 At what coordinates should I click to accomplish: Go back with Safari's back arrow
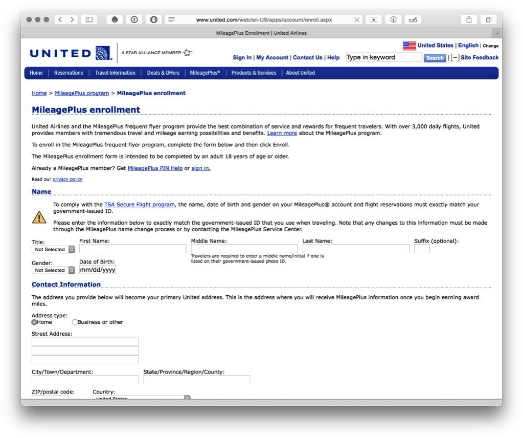point(60,19)
